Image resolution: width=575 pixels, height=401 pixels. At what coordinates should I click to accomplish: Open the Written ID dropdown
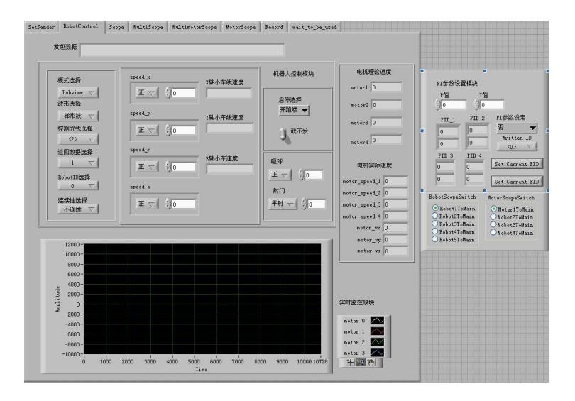[517, 147]
